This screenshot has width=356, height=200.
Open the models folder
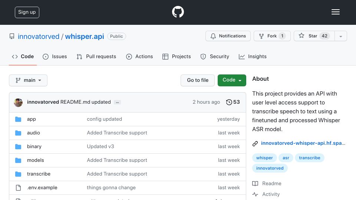[36, 160]
